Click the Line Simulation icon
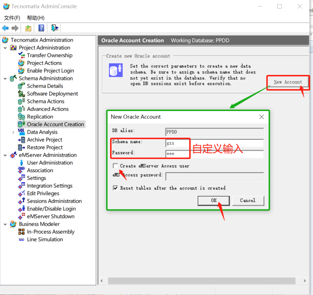Viewport: 313px width, 295px height. [x=21, y=239]
